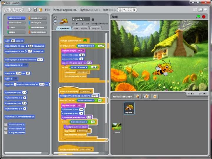Switch to the Звуки tab
This screenshot has height=159, width=212.
pyautogui.click(x=96, y=28)
